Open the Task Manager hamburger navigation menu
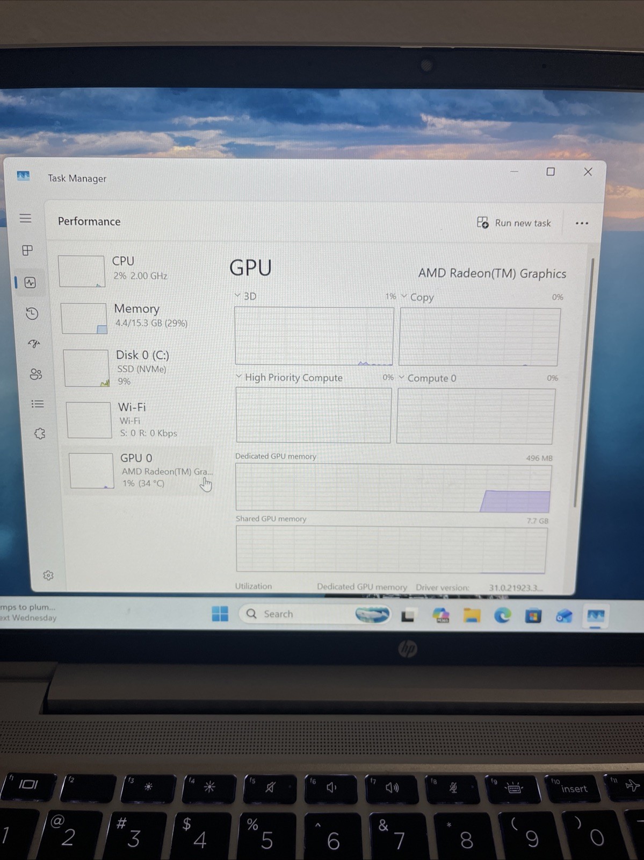Image resolution: width=644 pixels, height=860 pixels. point(25,218)
